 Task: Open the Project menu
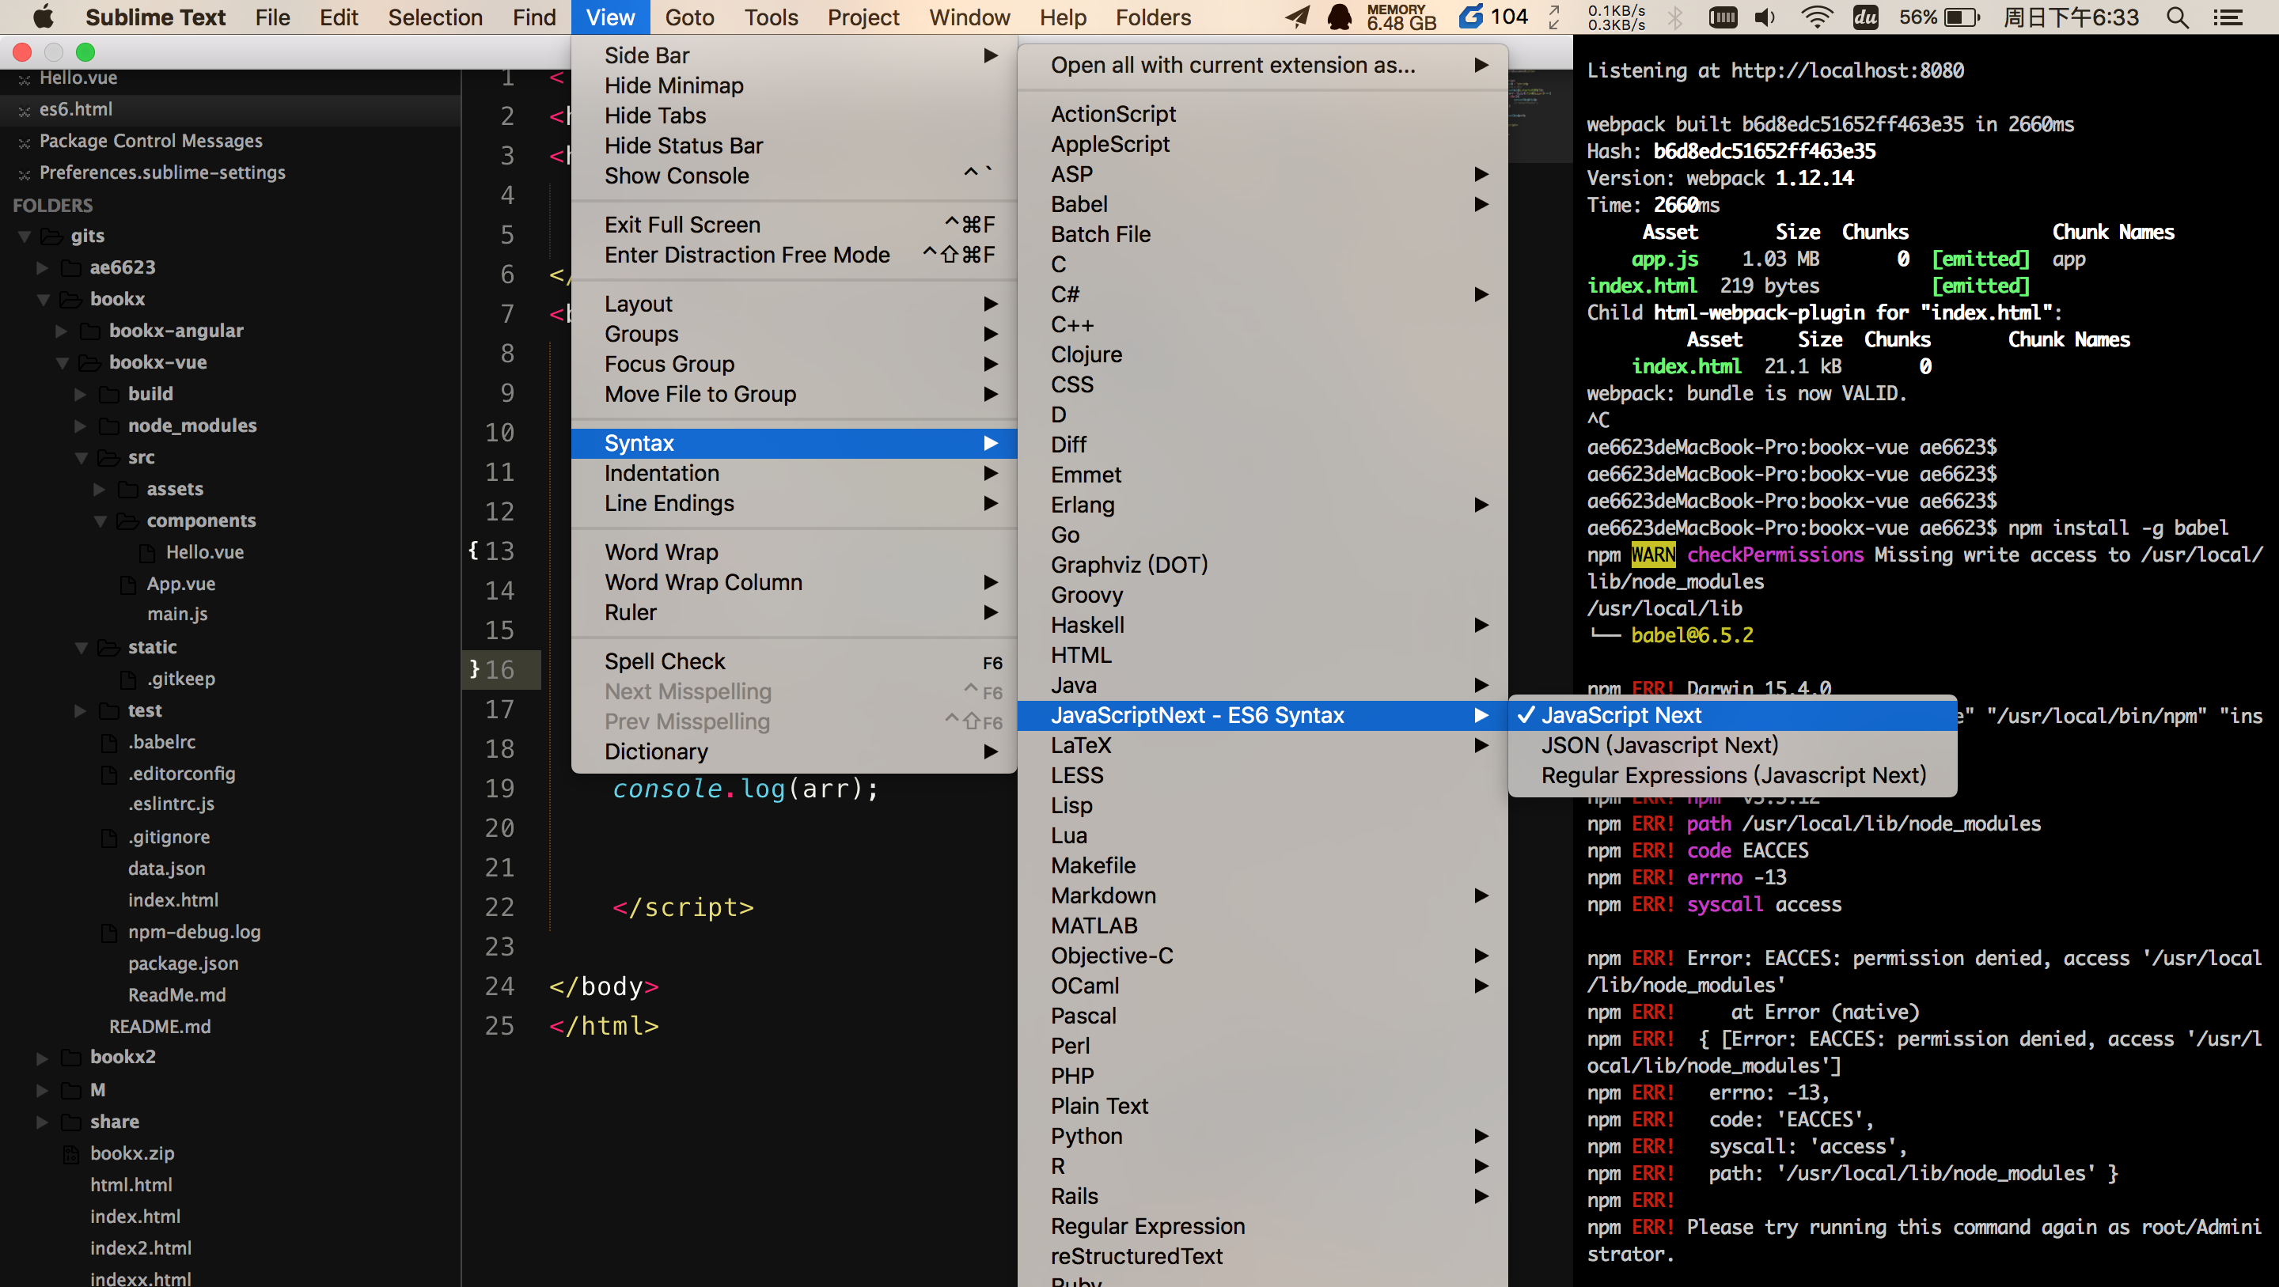(863, 17)
